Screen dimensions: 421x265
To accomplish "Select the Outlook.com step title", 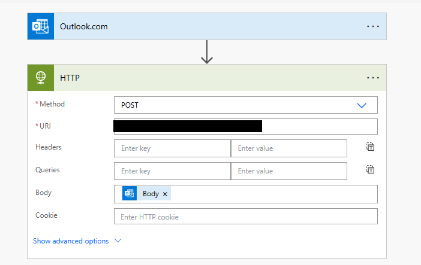I will (x=84, y=26).
